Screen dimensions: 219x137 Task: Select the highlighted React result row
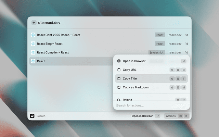pos(71,61)
